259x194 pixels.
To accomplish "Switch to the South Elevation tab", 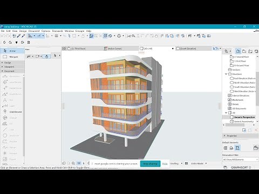I will click(193, 48).
